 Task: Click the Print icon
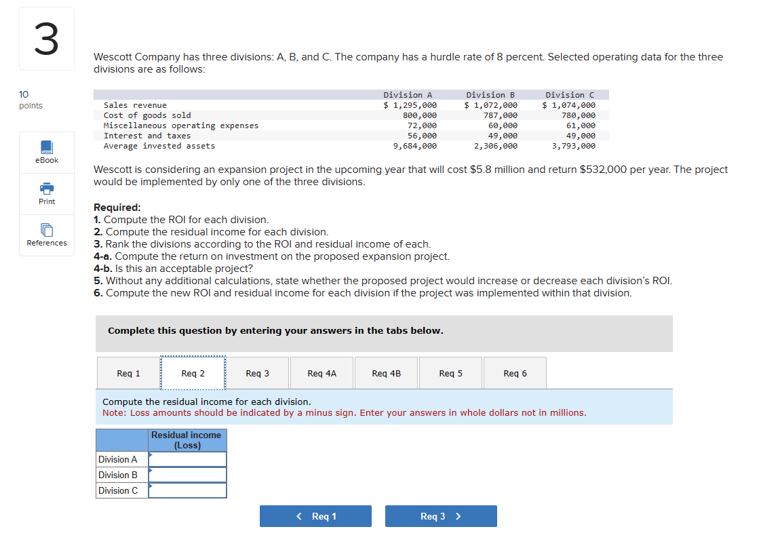(x=47, y=189)
